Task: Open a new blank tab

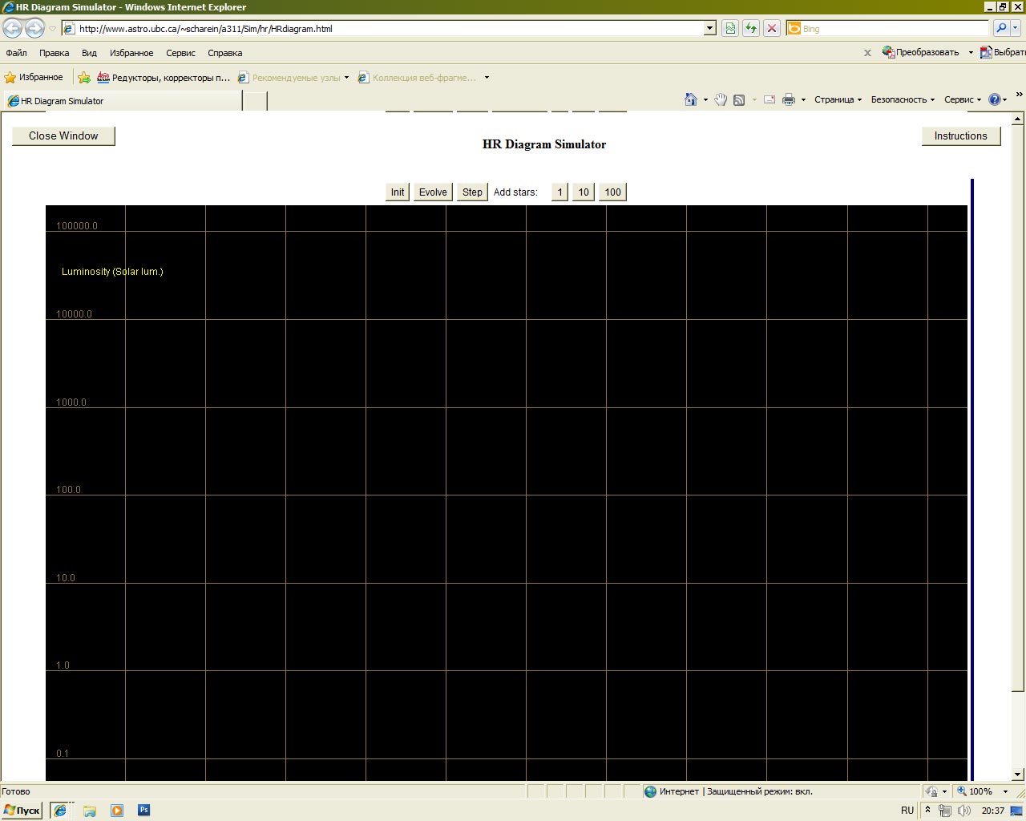Action: pyautogui.click(x=255, y=101)
